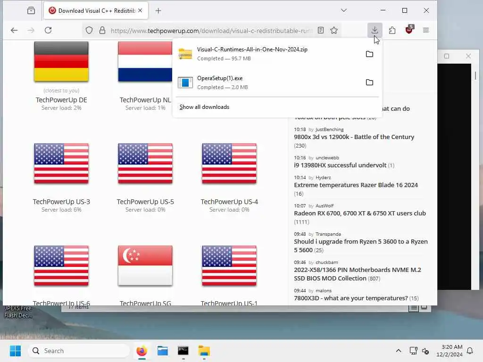Open the blue file manager taskbar icon
The height and width of the screenshot is (362, 483).
[x=162, y=351]
